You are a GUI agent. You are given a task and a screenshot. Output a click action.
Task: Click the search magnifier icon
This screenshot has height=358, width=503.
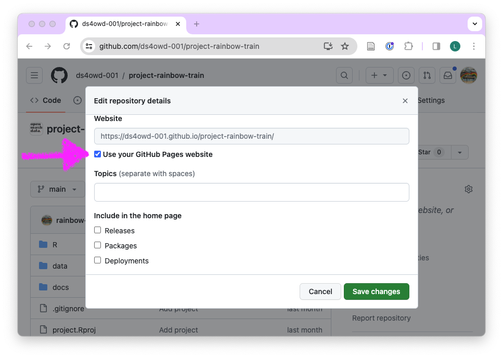click(344, 75)
